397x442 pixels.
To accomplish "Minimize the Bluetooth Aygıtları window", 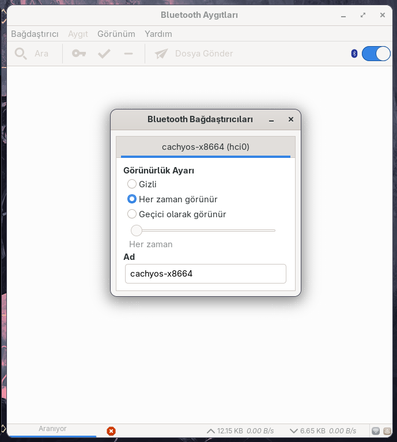I will tap(343, 16).
